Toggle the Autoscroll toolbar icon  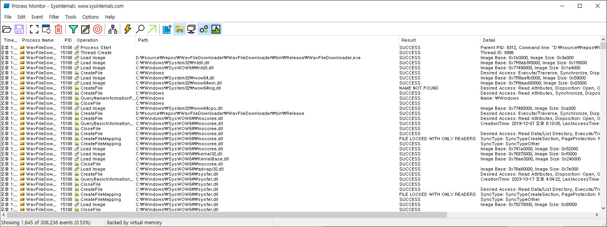(46, 29)
